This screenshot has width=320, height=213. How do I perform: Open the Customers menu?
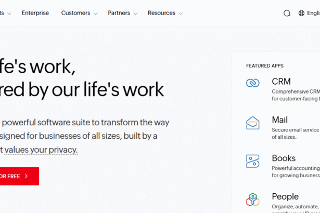(x=76, y=13)
